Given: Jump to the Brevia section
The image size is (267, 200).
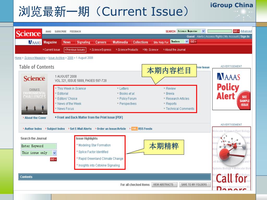Looking at the screenshot, I should tap(170, 93).
